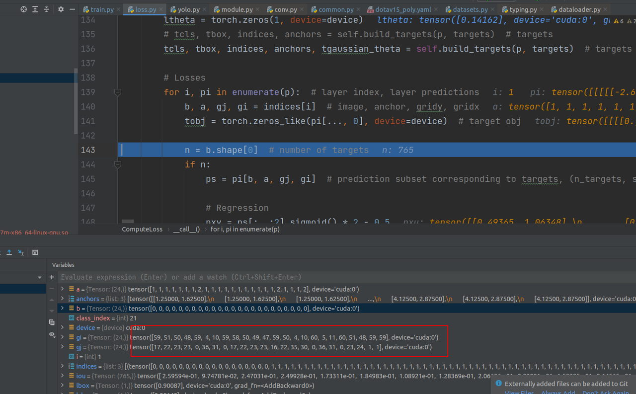Open the frames thread dropdown arrow
This screenshot has width=636, height=394.
click(x=40, y=277)
